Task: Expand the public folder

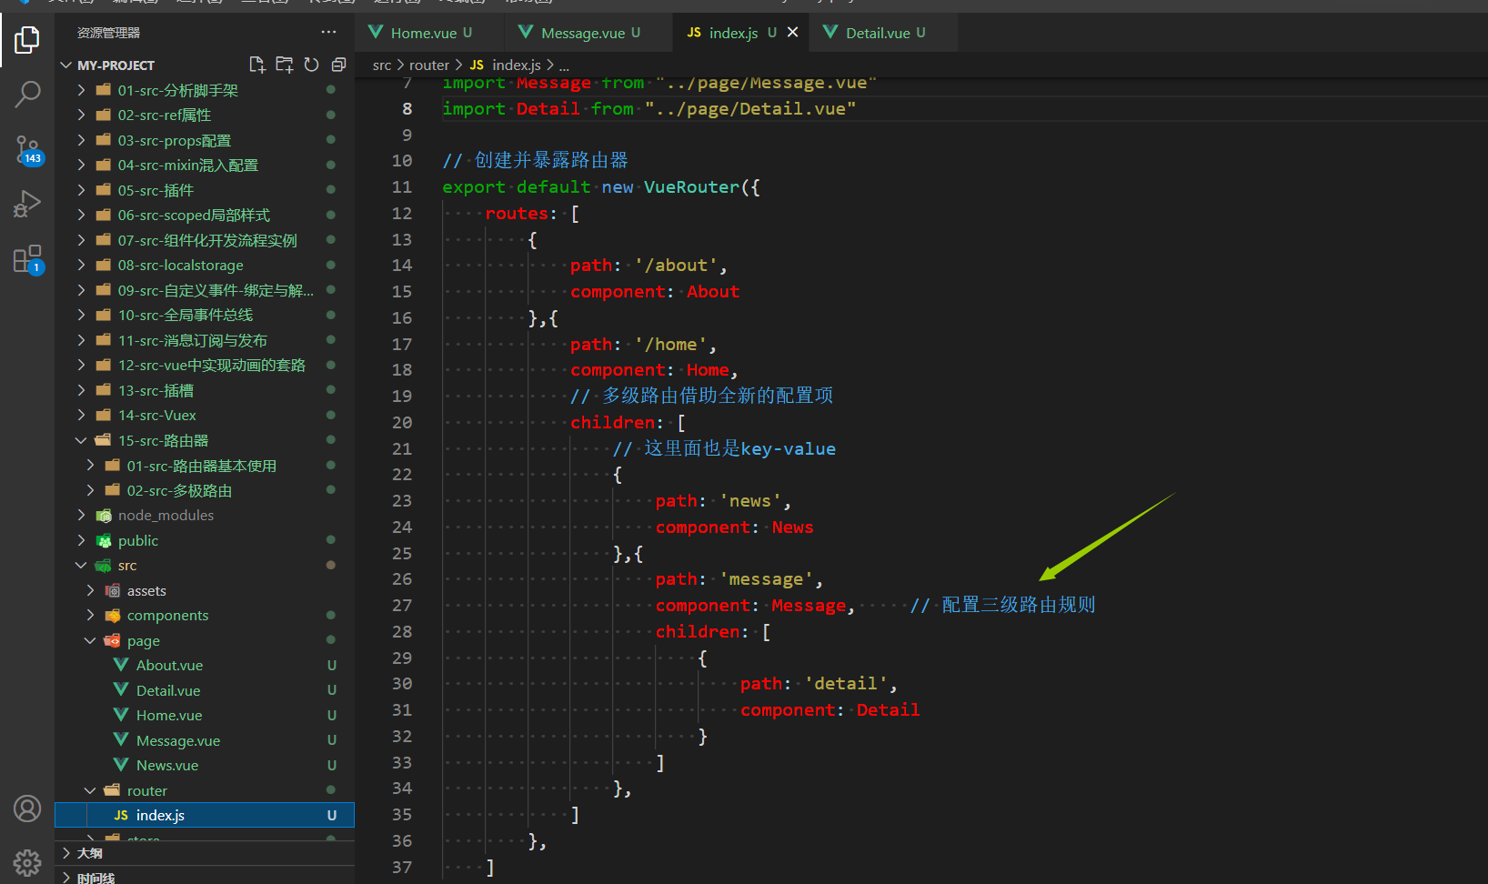Action: point(81,540)
